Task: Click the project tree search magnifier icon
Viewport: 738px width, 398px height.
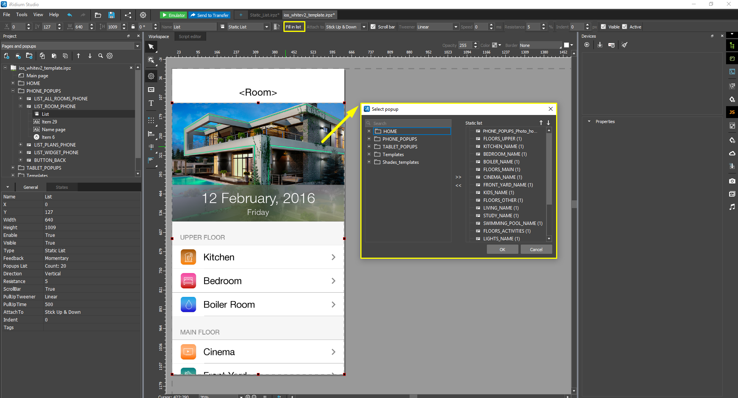Action: 100,56
